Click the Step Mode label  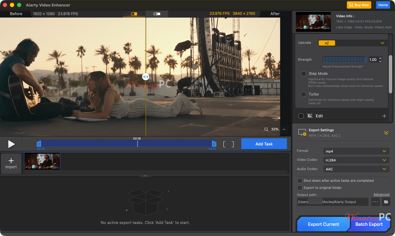318,74
